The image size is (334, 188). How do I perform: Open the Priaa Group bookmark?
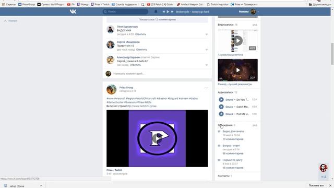point(27,4)
